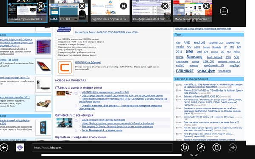Open the Intel Core i7 article thumbnail
Screen dimensions: 255x159
pos(43,47)
